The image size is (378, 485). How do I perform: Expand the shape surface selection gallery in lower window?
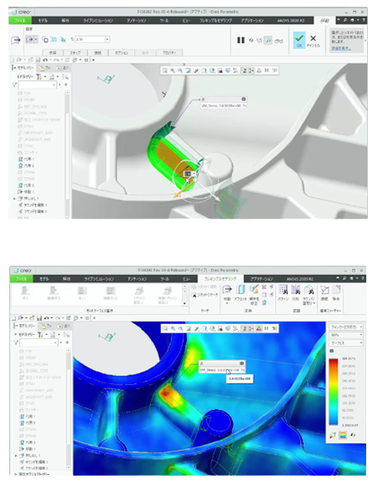click(185, 304)
